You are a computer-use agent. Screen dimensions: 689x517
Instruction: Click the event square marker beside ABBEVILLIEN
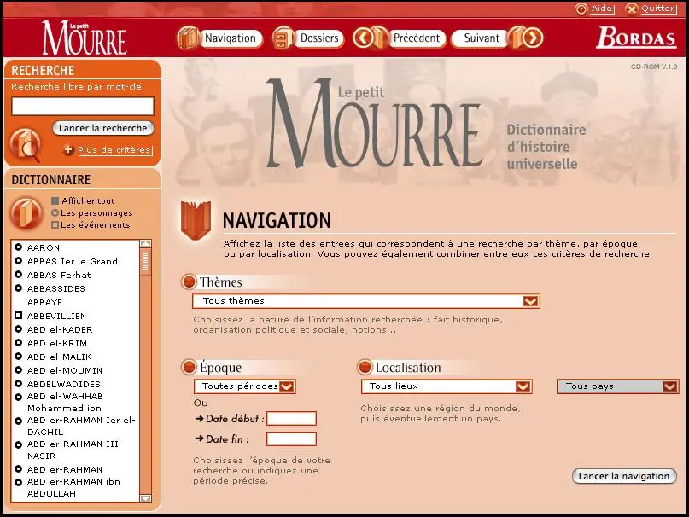click(x=19, y=316)
